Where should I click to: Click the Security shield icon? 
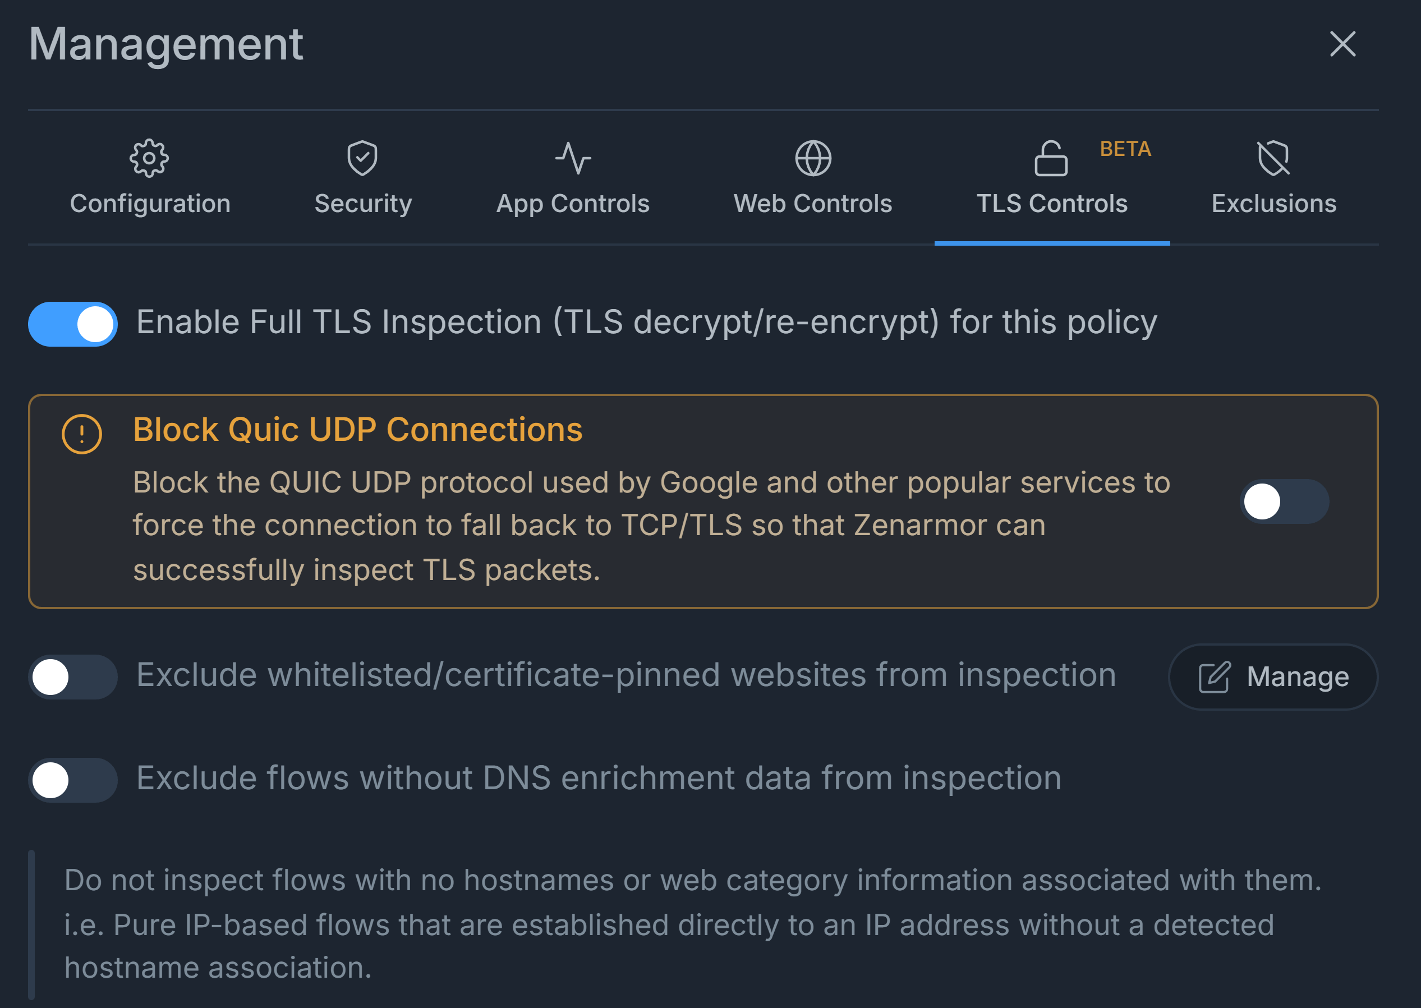point(362,158)
